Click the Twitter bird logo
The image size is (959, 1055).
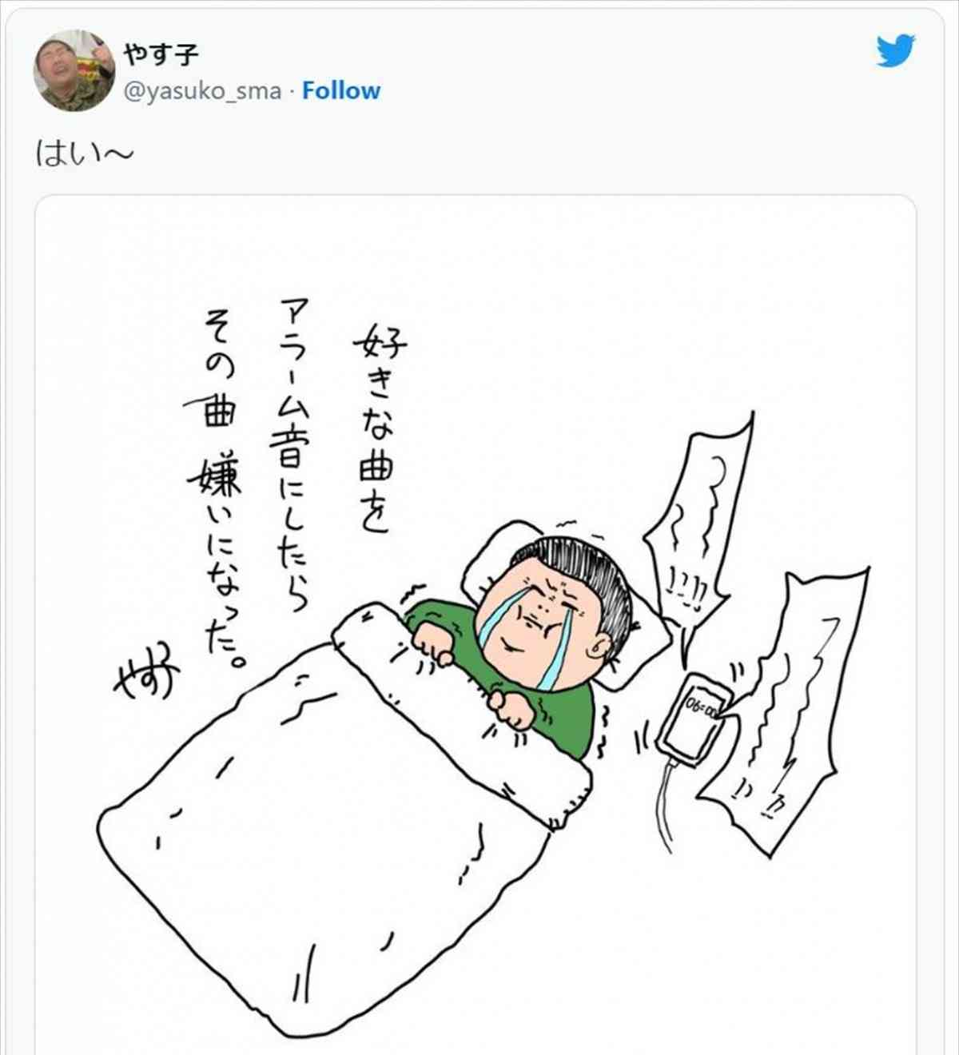pyautogui.click(x=895, y=51)
